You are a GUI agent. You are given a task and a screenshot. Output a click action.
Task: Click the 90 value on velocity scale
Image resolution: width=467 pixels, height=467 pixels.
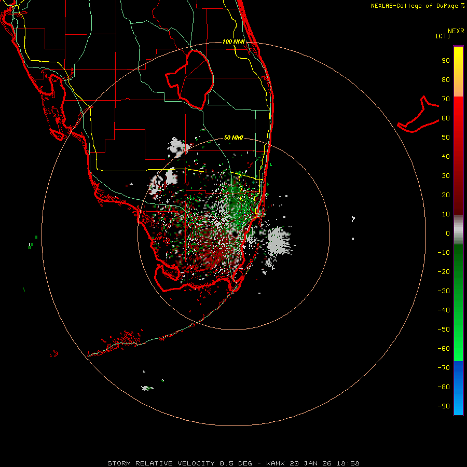tap(446, 61)
